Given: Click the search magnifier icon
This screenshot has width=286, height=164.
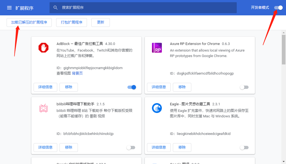Looking at the screenshot, I should pos(55,8).
